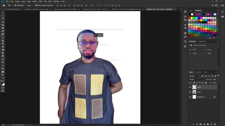
Task: Filter layers by pixel layers icon
Action: tap(202, 76)
